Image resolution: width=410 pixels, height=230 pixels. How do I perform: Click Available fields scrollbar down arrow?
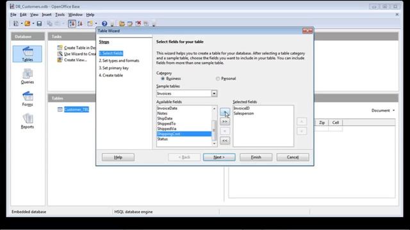pyautogui.click(x=214, y=143)
